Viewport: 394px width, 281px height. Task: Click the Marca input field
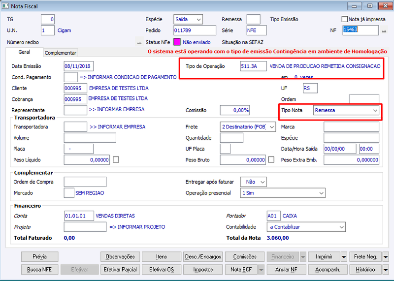pos(351,127)
